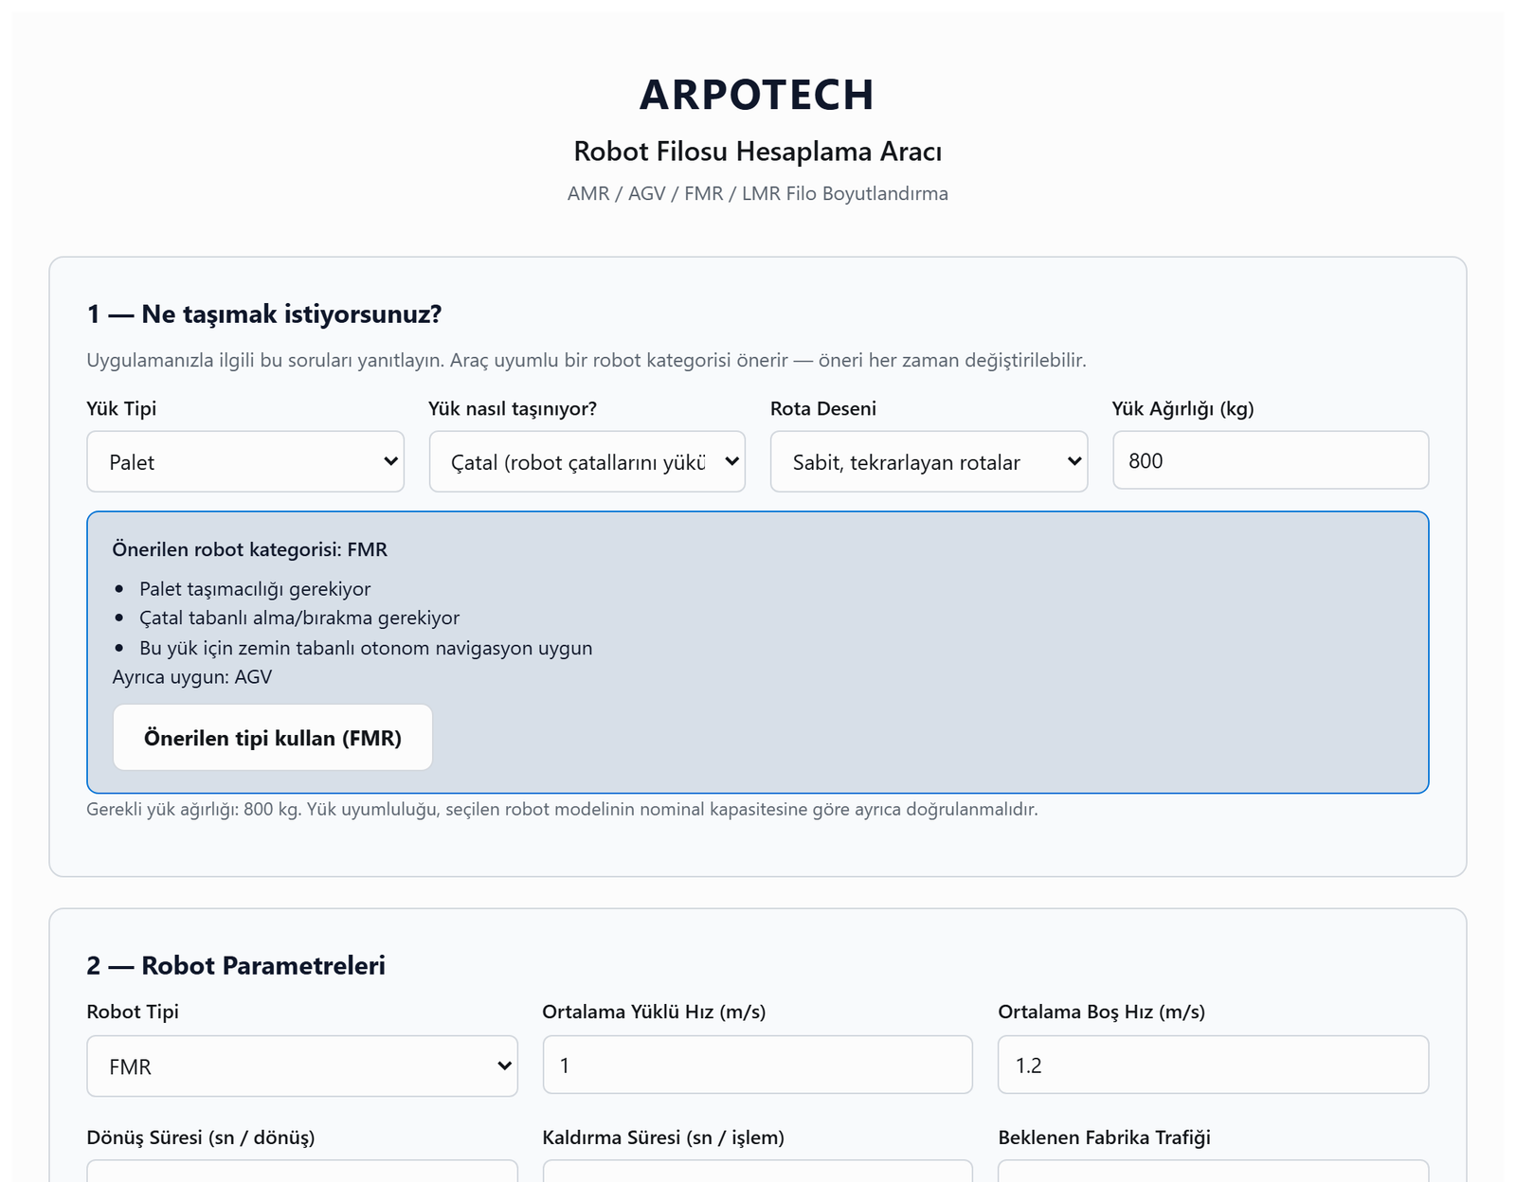Click Önerilen tipi kullan (FMR) button
Viewport: 1516px width, 1182px height.
[x=273, y=737]
